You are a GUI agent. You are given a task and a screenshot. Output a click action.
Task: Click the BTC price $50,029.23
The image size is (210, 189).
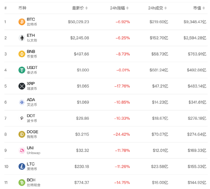(x=78, y=22)
